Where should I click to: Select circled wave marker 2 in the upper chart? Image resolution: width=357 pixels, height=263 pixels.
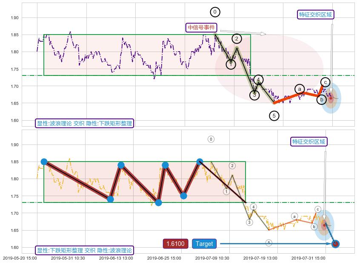(237, 39)
